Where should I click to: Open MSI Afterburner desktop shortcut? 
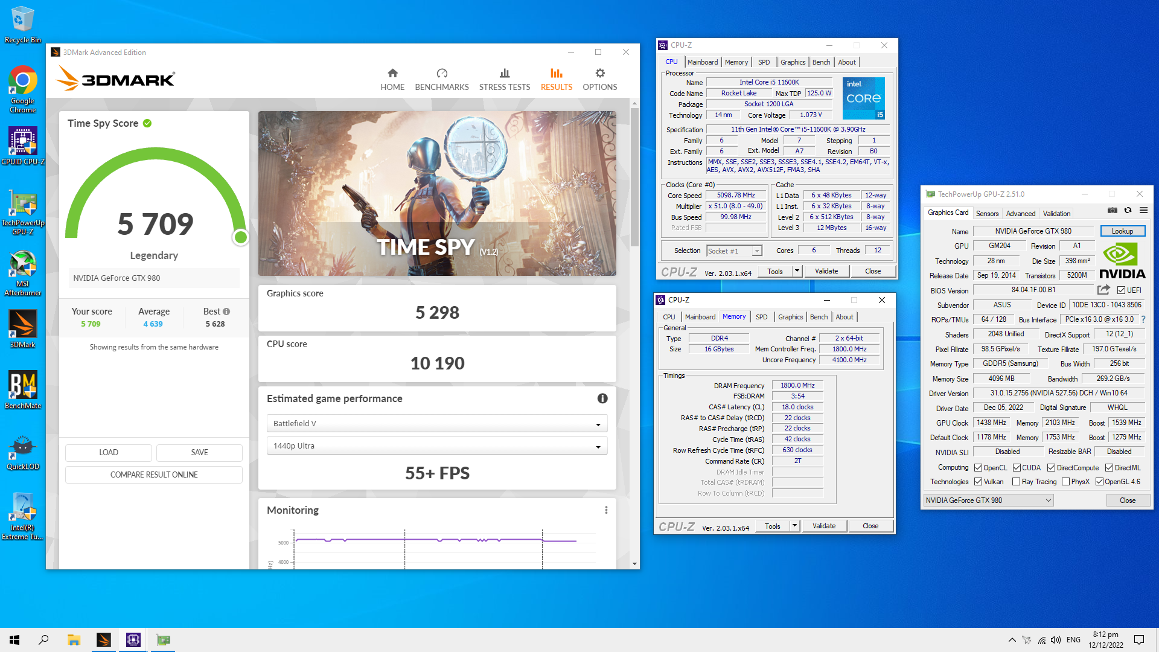[x=22, y=273]
